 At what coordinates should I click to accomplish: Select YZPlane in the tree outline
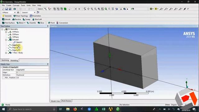(16, 37)
